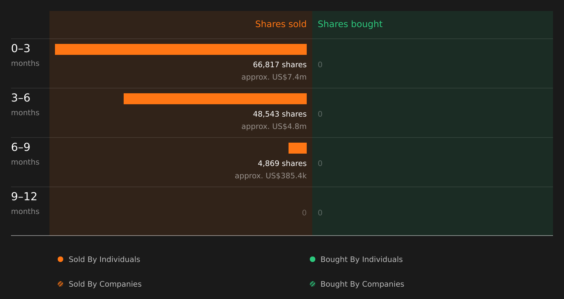Click the 9–12 months row label
The image size is (564, 299).
pyautogui.click(x=25, y=203)
